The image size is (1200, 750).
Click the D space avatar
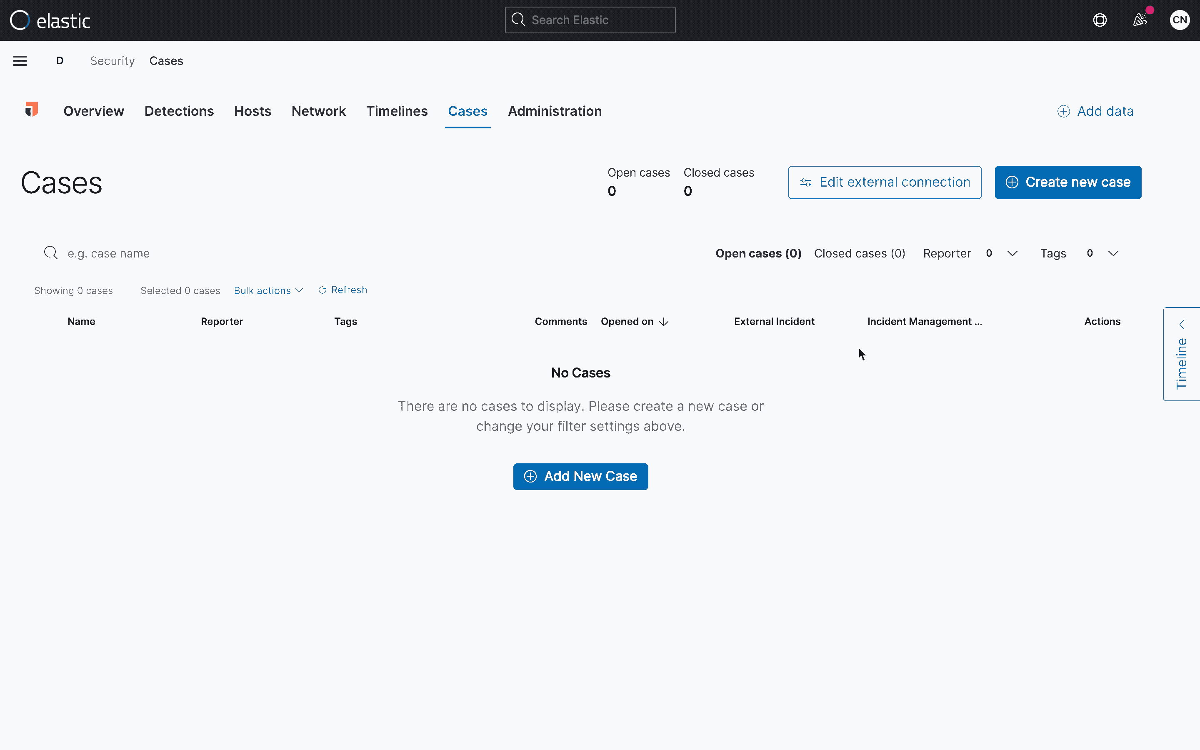[60, 60]
